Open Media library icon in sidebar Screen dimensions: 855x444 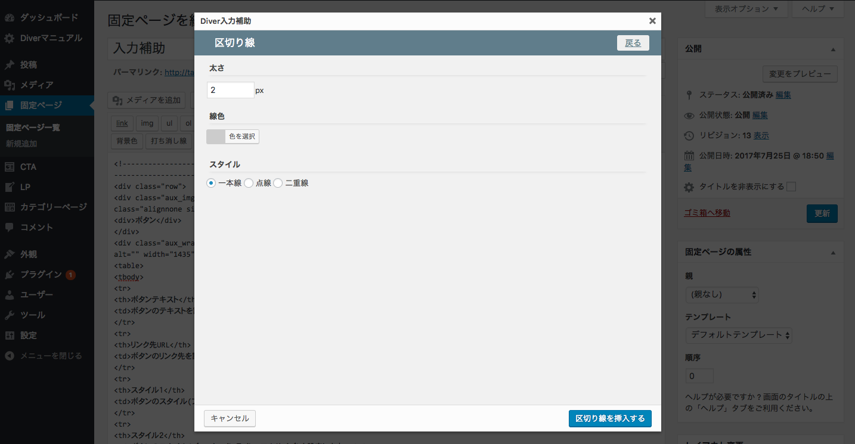(x=10, y=85)
